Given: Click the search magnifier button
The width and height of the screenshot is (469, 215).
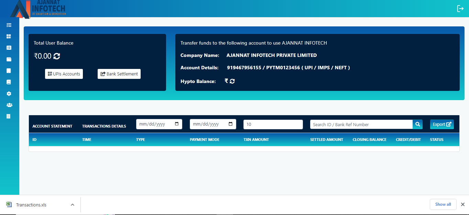Looking at the screenshot, I should [x=417, y=124].
